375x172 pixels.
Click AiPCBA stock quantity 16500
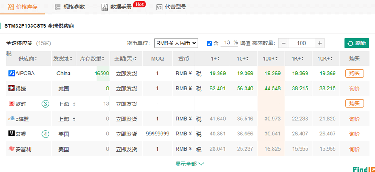click(101, 74)
